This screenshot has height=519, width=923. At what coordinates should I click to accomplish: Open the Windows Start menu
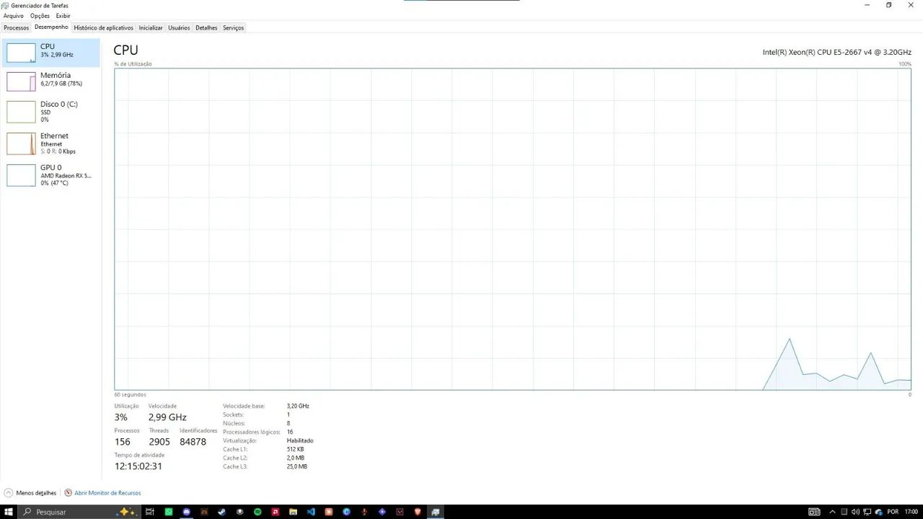(9, 512)
